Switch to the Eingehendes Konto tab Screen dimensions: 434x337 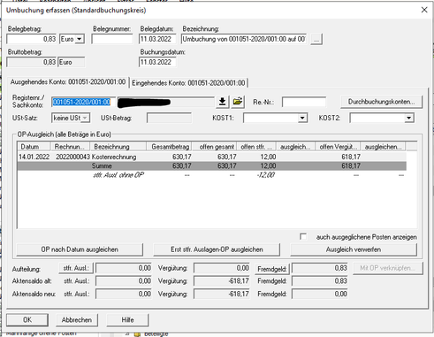coord(188,83)
